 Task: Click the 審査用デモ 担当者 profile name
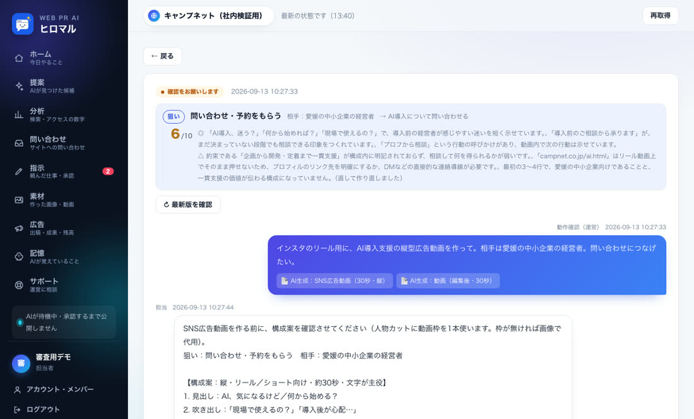pos(53,362)
